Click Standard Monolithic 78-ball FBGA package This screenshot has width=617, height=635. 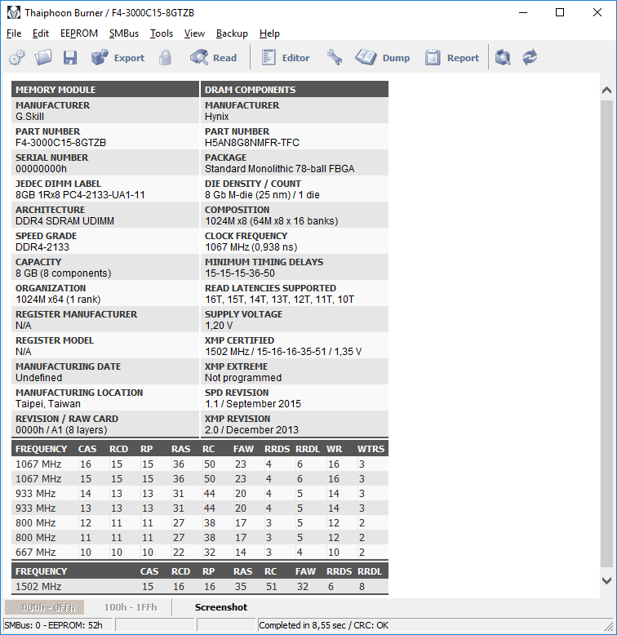(x=279, y=168)
